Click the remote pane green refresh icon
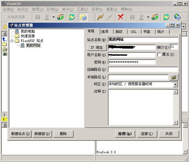This screenshot has height=162, width=189. 166,17
